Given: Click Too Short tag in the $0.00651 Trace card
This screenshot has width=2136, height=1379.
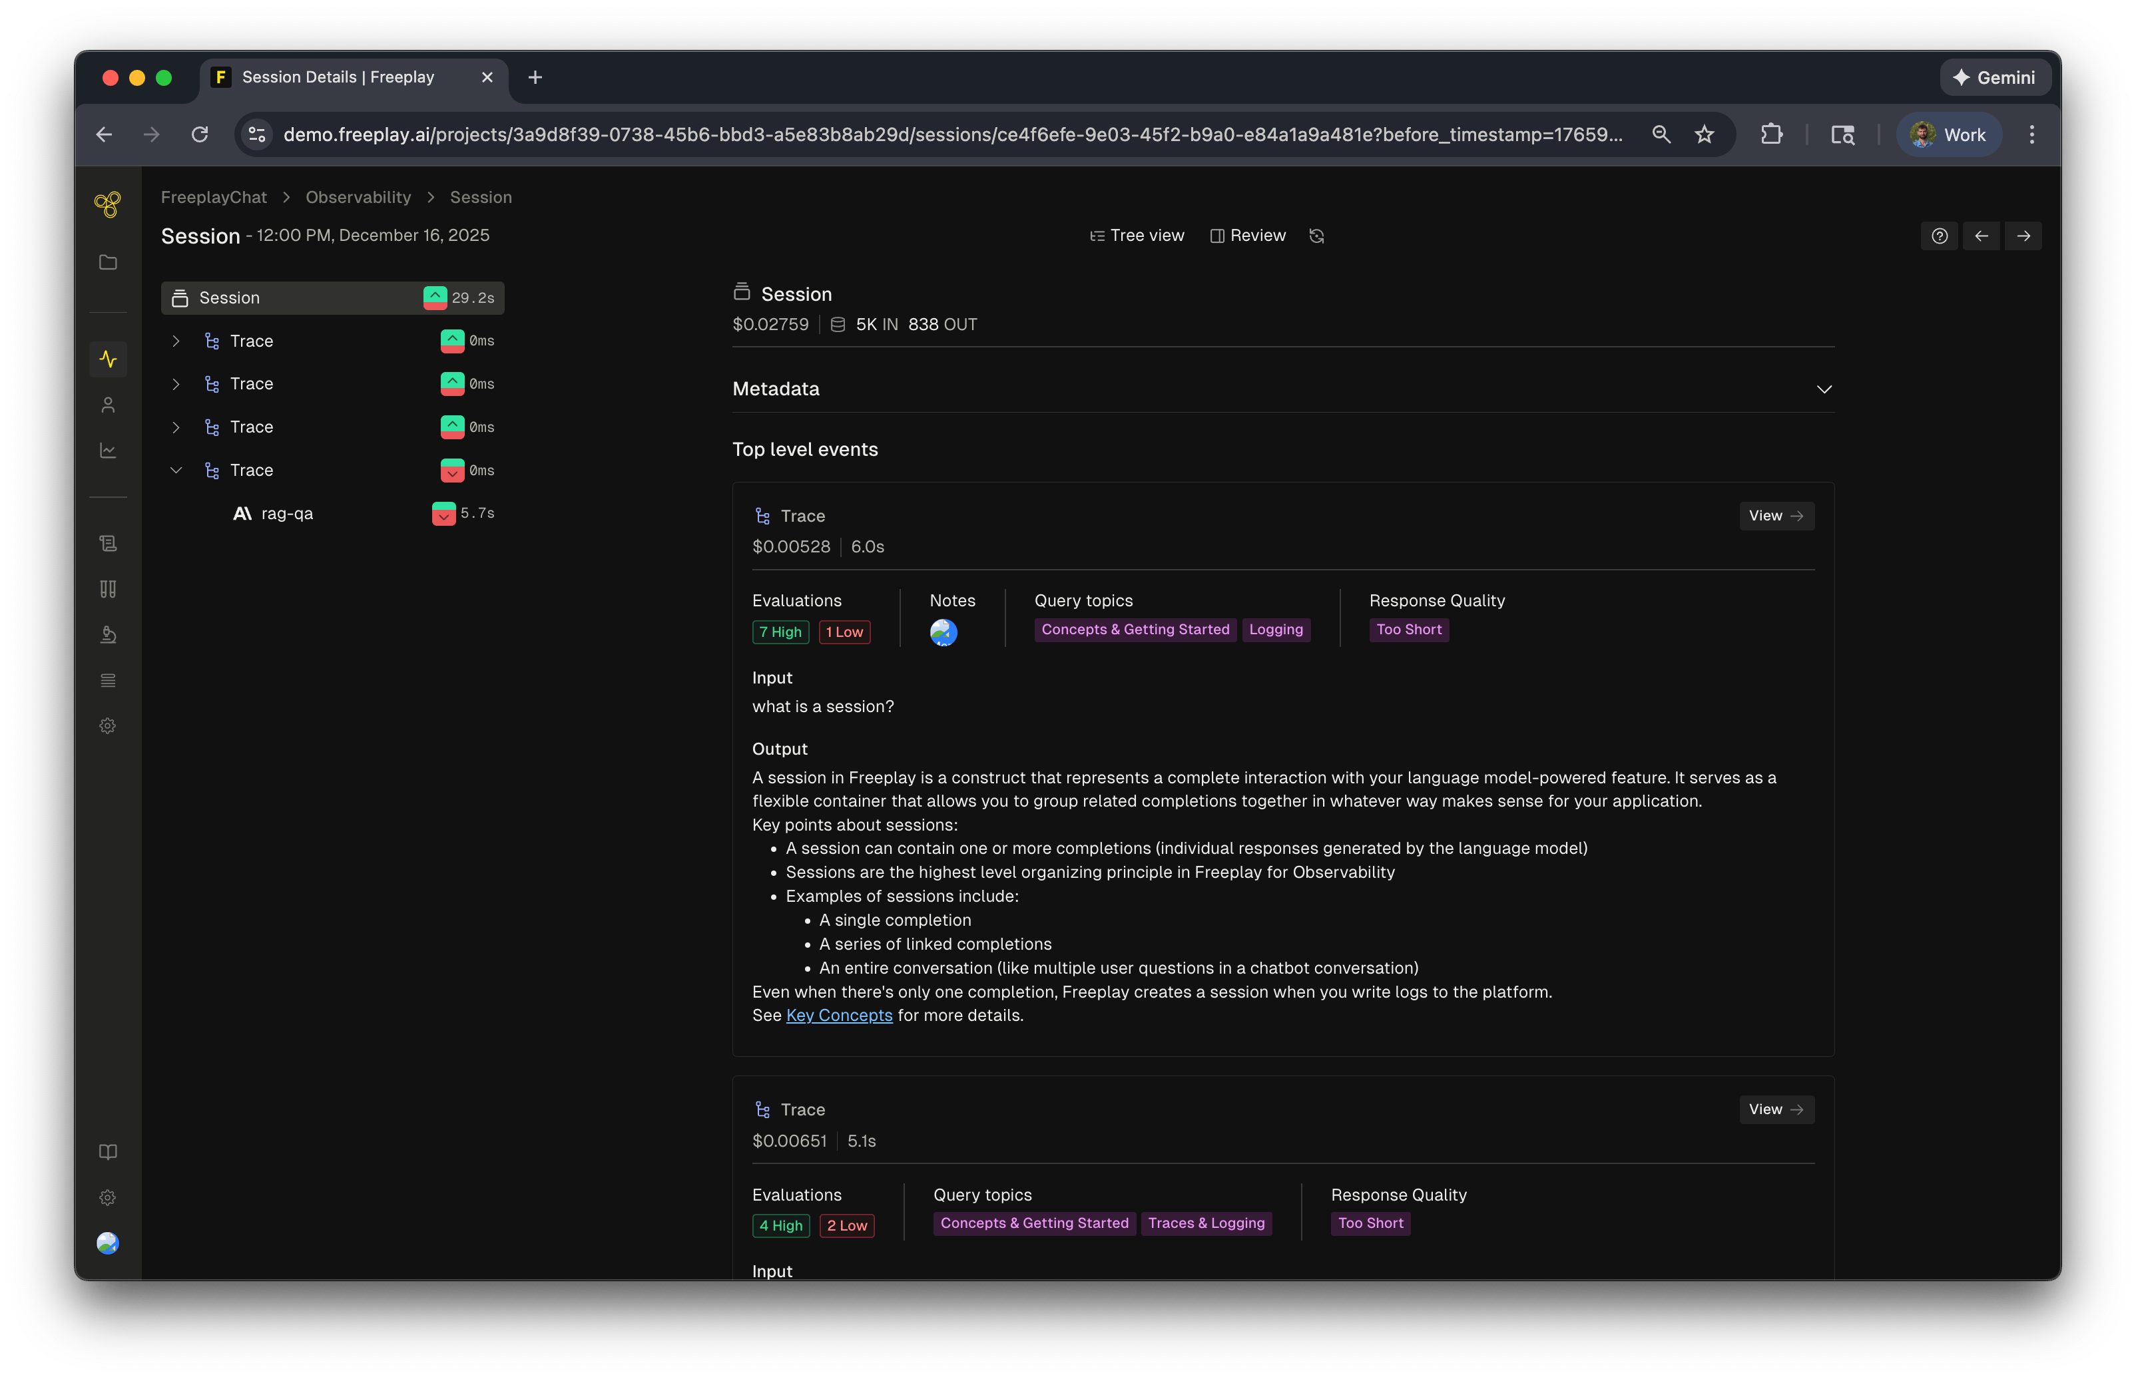Looking at the screenshot, I should tap(1370, 1223).
